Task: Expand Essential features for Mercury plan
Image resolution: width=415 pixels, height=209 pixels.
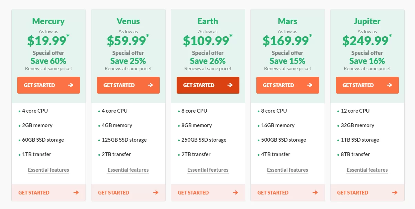Action: click(48, 170)
